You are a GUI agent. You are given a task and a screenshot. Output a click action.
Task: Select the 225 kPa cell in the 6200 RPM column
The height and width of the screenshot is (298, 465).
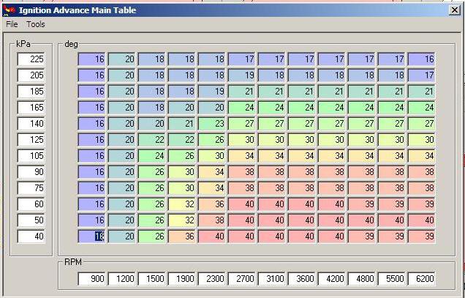422,59
